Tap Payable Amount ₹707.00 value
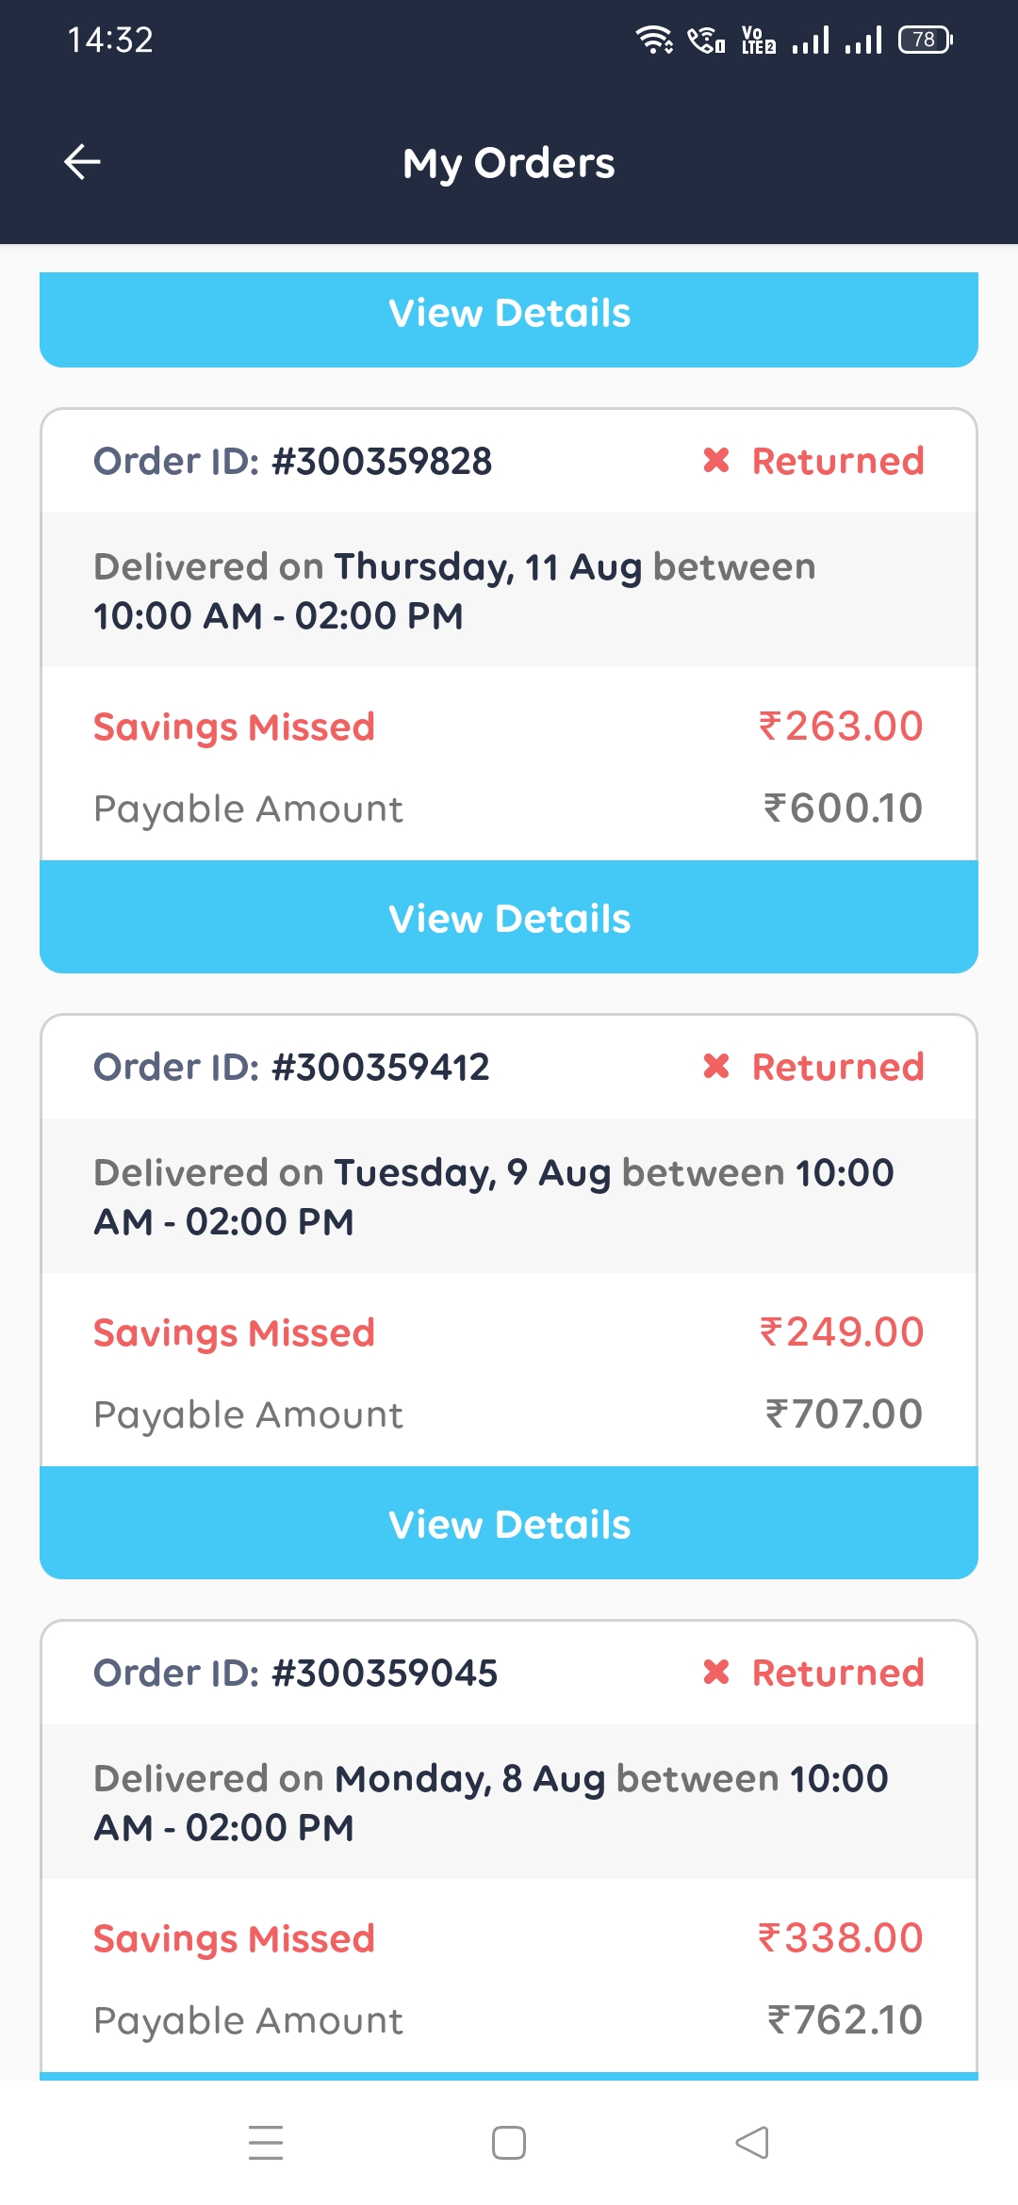 click(844, 1414)
